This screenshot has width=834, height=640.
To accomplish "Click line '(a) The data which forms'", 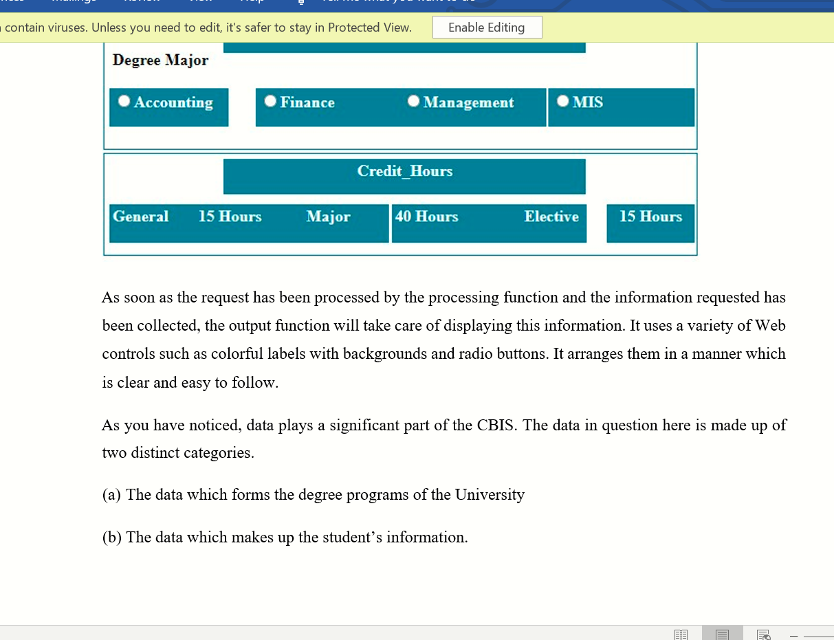I will (313, 495).
